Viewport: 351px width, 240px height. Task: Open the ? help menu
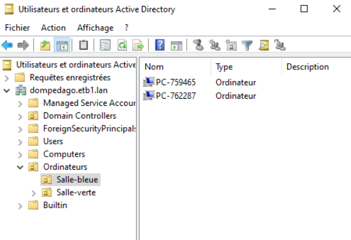126,28
